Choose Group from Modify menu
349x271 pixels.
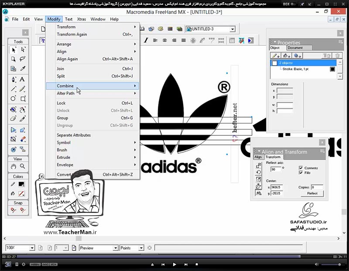coord(92,118)
